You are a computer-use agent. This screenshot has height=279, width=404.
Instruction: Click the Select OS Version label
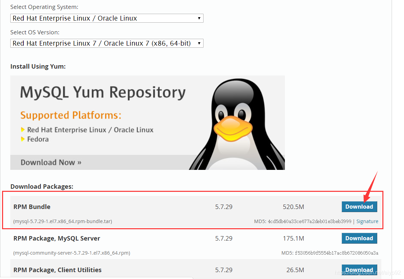pyautogui.click(x=35, y=32)
